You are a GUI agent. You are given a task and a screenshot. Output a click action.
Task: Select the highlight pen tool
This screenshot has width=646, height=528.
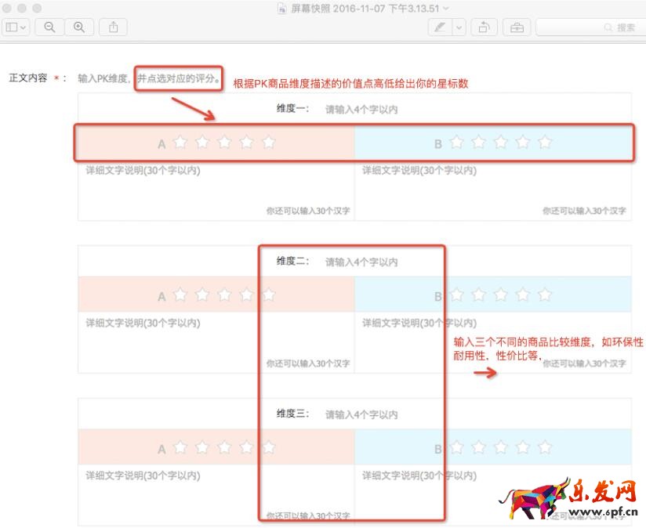point(440,27)
